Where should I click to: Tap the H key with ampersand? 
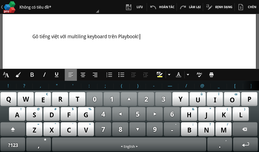[189, 114]
